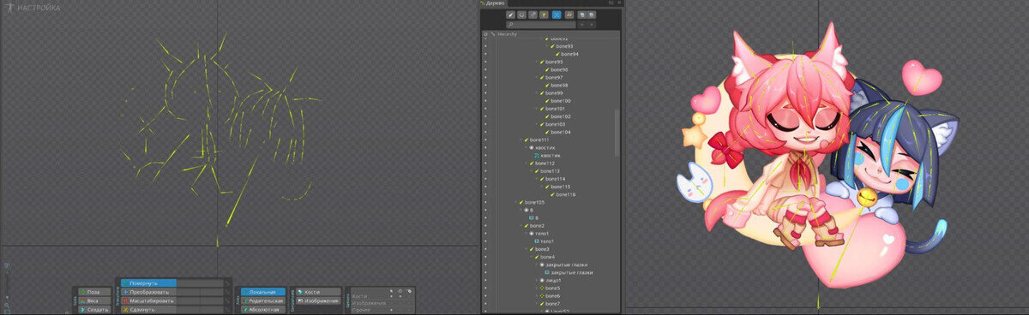
Task: Click the yellow filter icon in tree toolbar
Action: point(544,15)
